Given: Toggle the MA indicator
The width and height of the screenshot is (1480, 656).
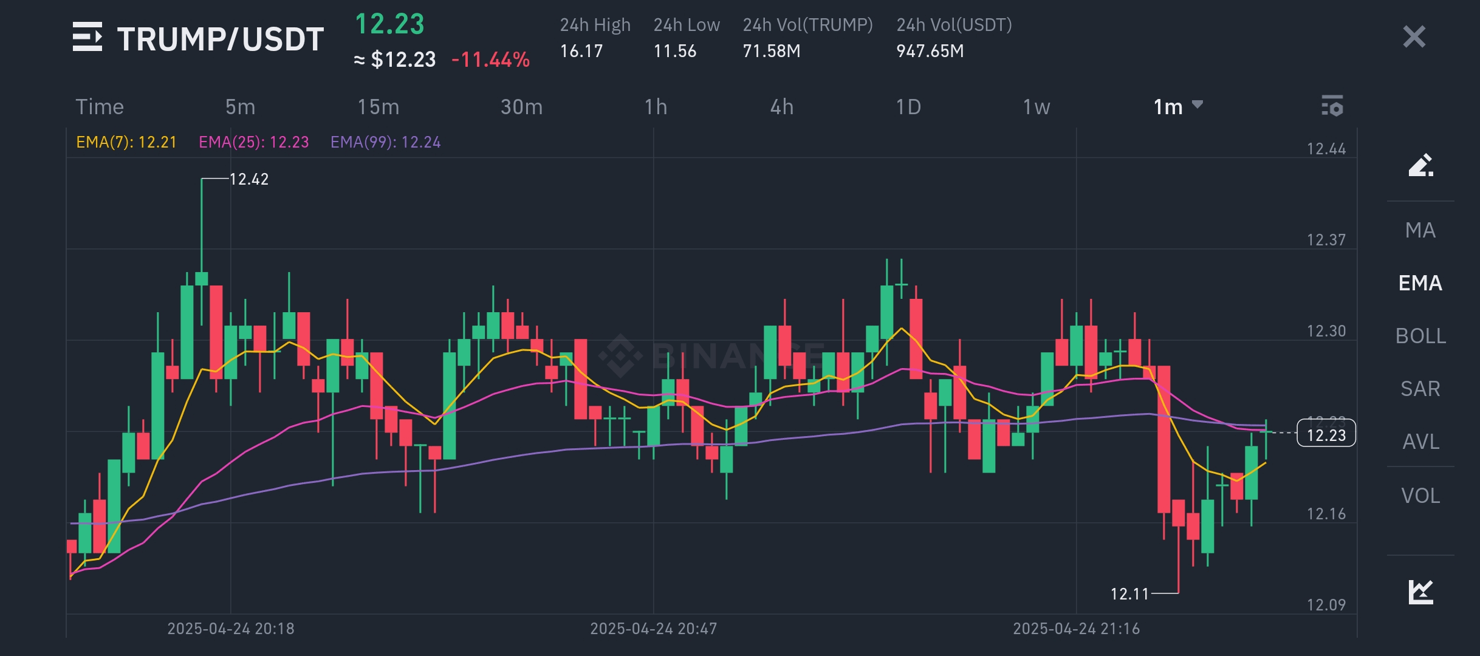Looking at the screenshot, I should (x=1420, y=230).
